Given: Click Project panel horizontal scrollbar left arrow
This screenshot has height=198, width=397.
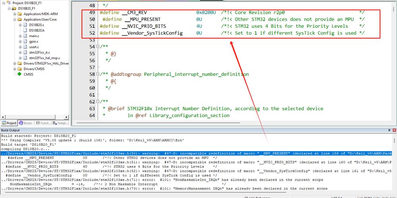Looking at the screenshot, I should pyautogui.click(x=2, y=117).
